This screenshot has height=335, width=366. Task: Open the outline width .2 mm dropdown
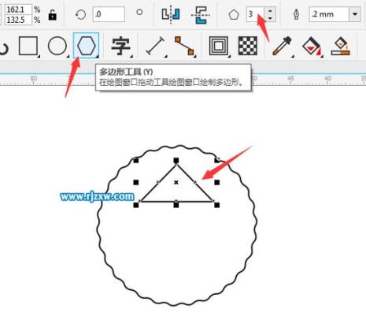coord(355,14)
